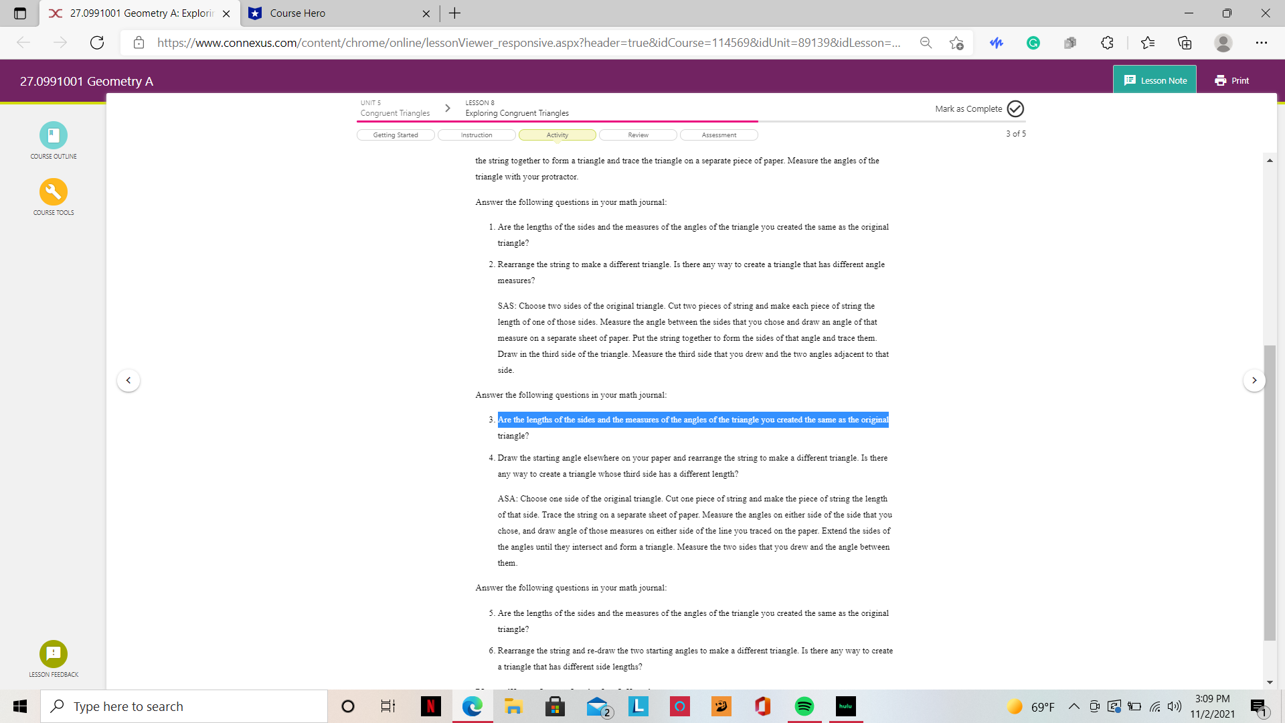Open the Review section
The height and width of the screenshot is (723, 1285).
pos(638,135)
